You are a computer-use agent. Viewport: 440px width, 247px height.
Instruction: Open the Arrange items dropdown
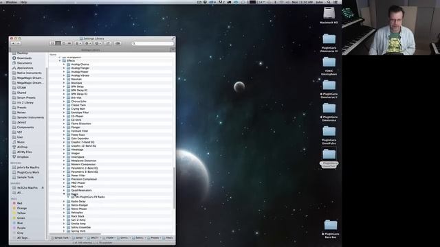tap(78, 43)
